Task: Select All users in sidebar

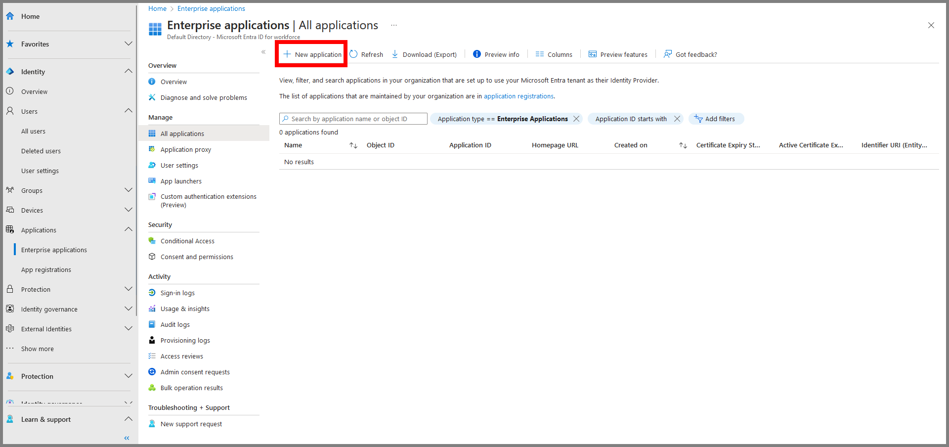Action: click(x=33, y=131)
